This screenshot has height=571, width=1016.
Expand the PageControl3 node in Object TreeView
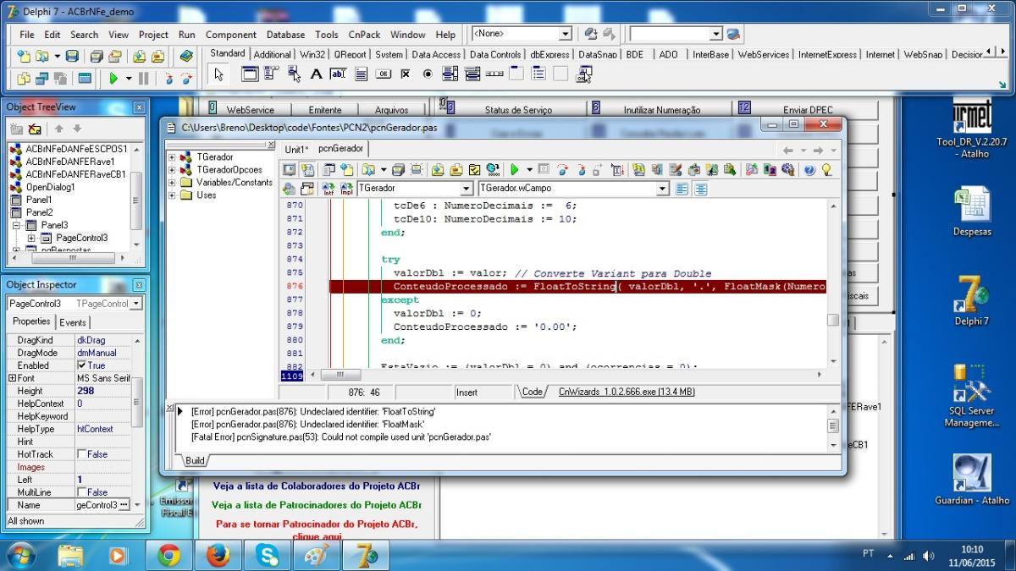point(32,239)
